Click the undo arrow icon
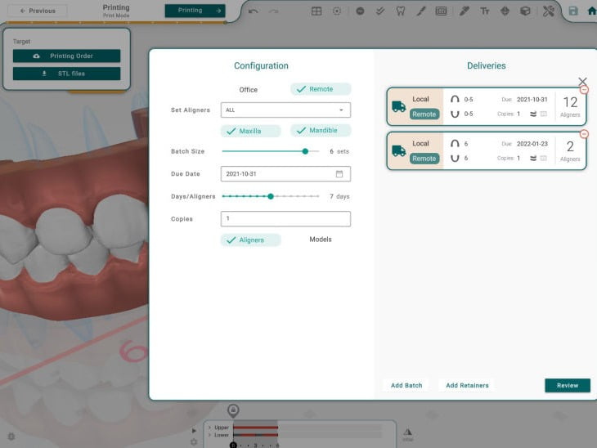This screenshot has height=448, width=597. coord(254,11)
